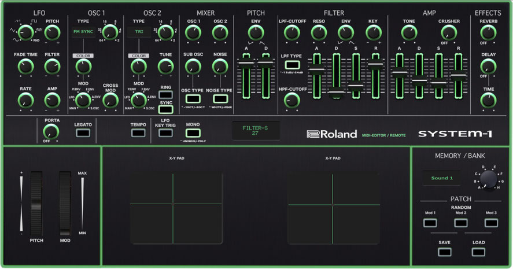Click the AMP envelope D slider
Image resolution: width=513 pixels, height=269 pixels.
(x=419, y=76)
